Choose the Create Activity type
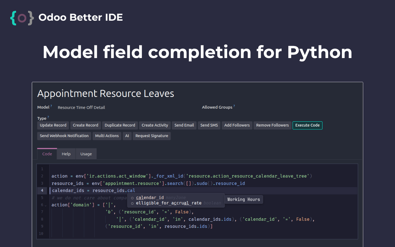The width and height of the screenshot is (395, 247). point(155,125)
